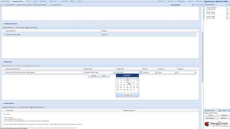Click the Update button
Viewport: 230px width, 129px height.
[93, 76]
